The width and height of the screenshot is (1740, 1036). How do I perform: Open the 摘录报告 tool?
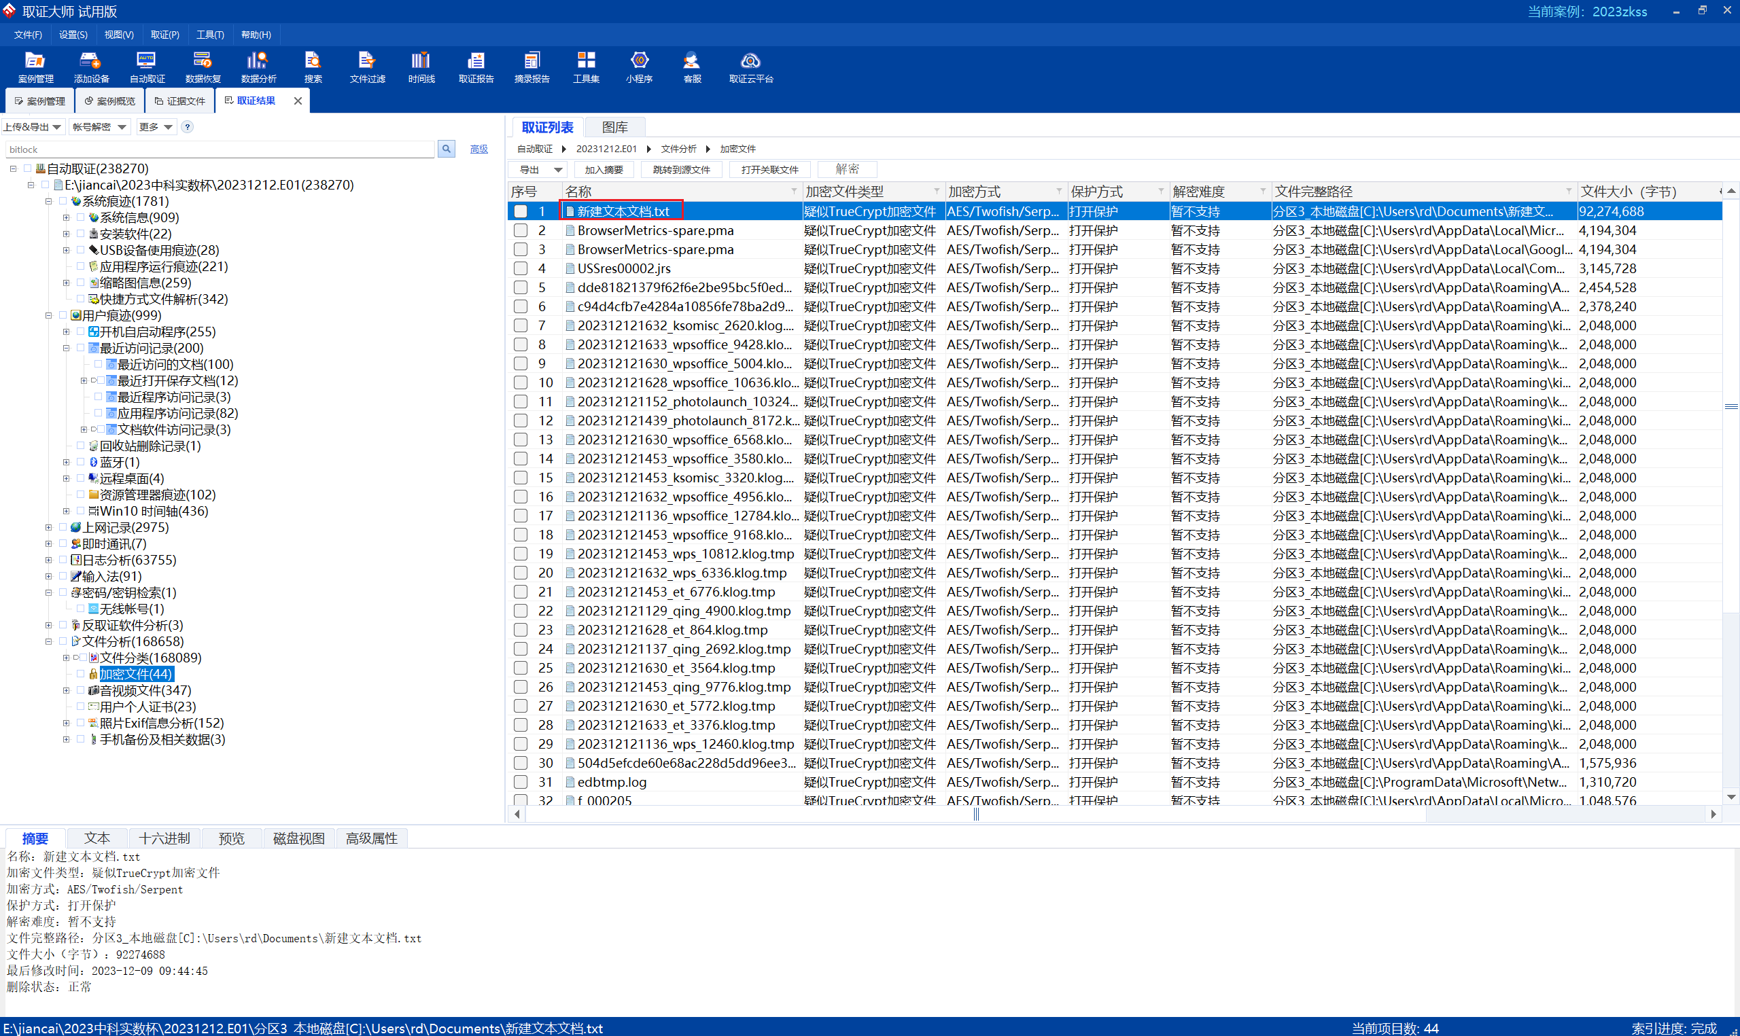(x=532, y=67)
